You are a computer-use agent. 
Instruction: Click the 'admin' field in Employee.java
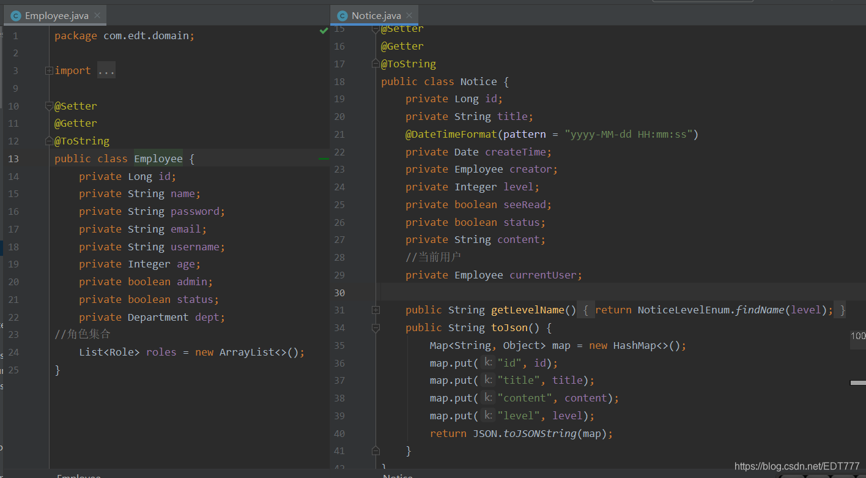coord(192,282)
